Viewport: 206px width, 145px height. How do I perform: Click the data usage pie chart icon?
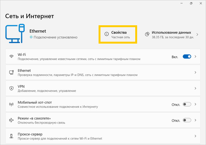tap(147, 34)
